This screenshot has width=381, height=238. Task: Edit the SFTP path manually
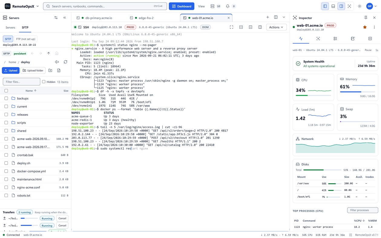tap(57, 62)
